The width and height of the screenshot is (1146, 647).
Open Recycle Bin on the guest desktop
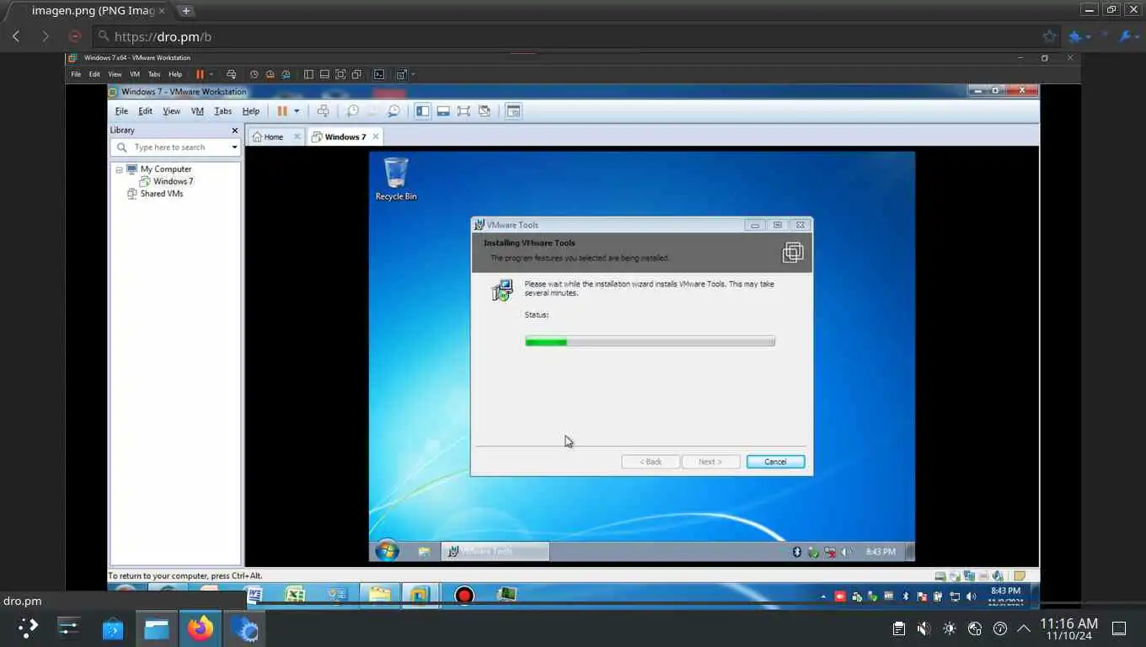(x=396, y=179)
